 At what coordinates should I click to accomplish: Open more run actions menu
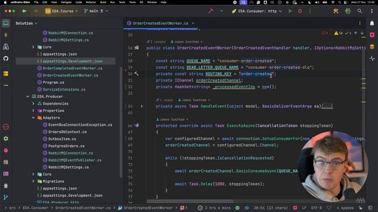click(309, 11)
